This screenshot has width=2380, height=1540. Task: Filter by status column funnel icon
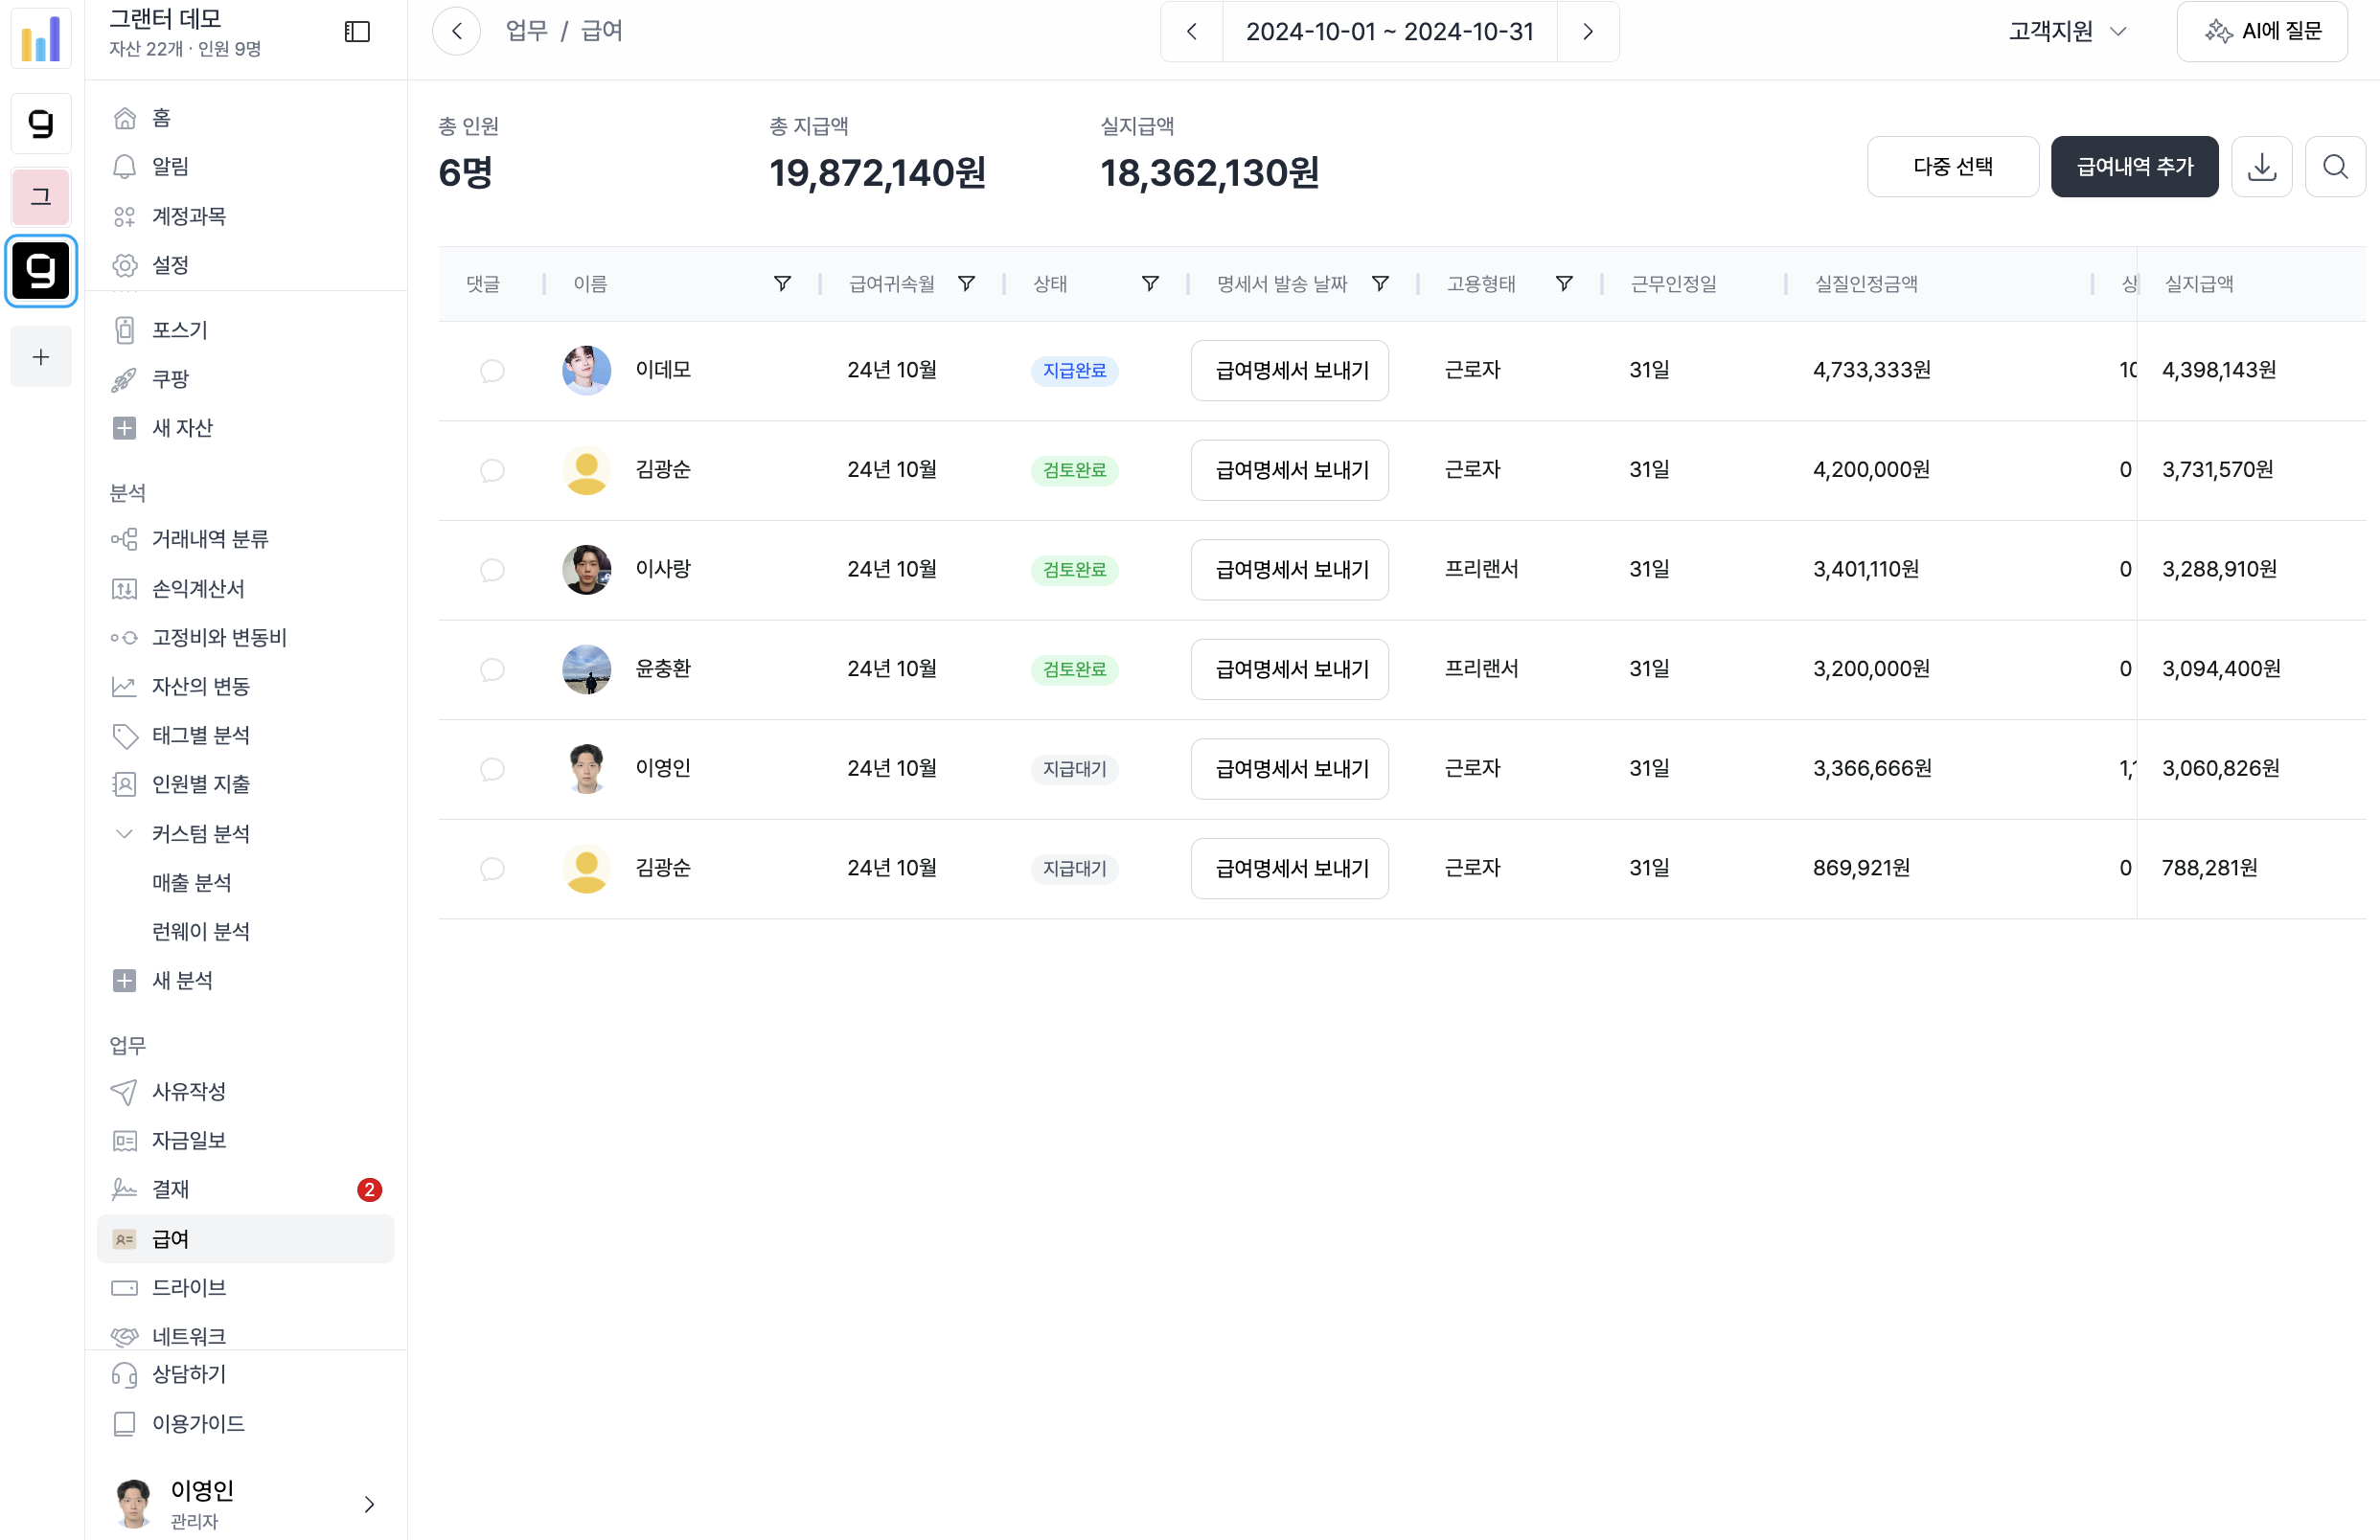click(1150, 283)
